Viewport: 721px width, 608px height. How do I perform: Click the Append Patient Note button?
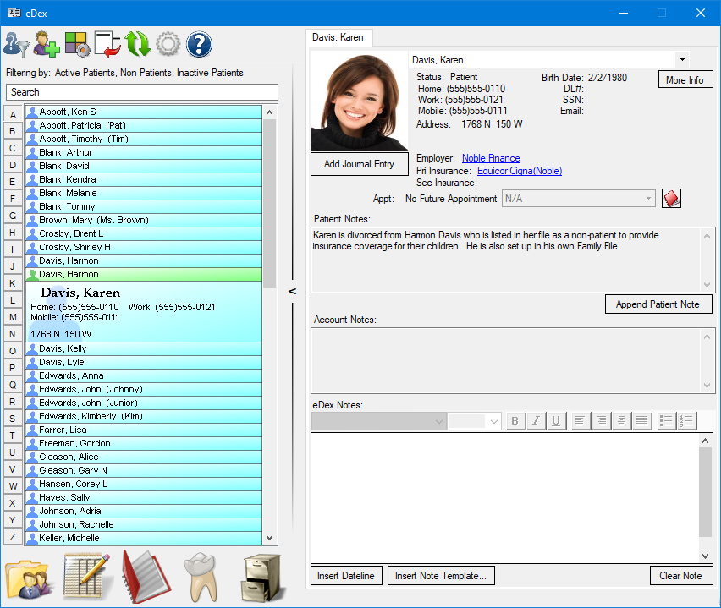point(658,304)
